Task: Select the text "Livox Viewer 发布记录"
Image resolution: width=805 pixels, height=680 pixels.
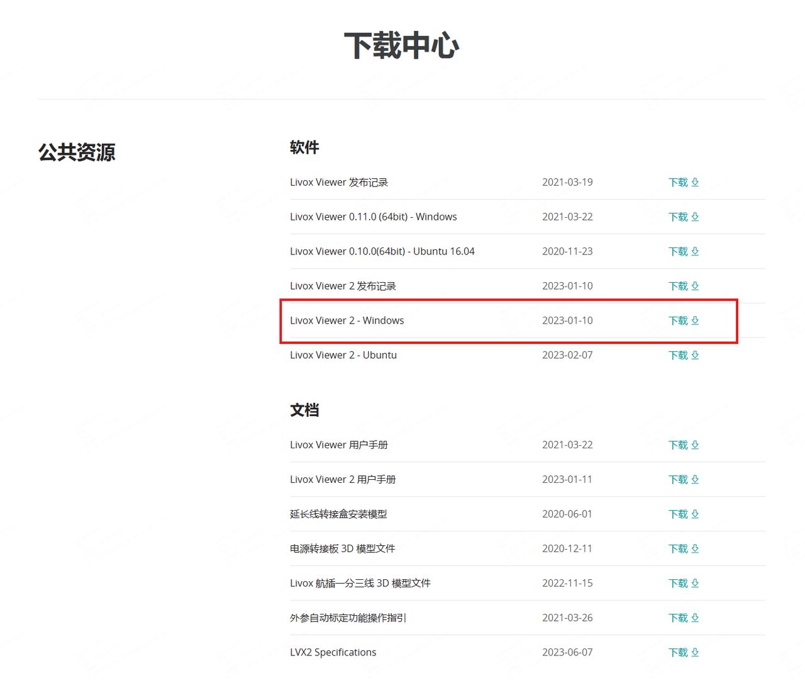Action: click(339, 182)
